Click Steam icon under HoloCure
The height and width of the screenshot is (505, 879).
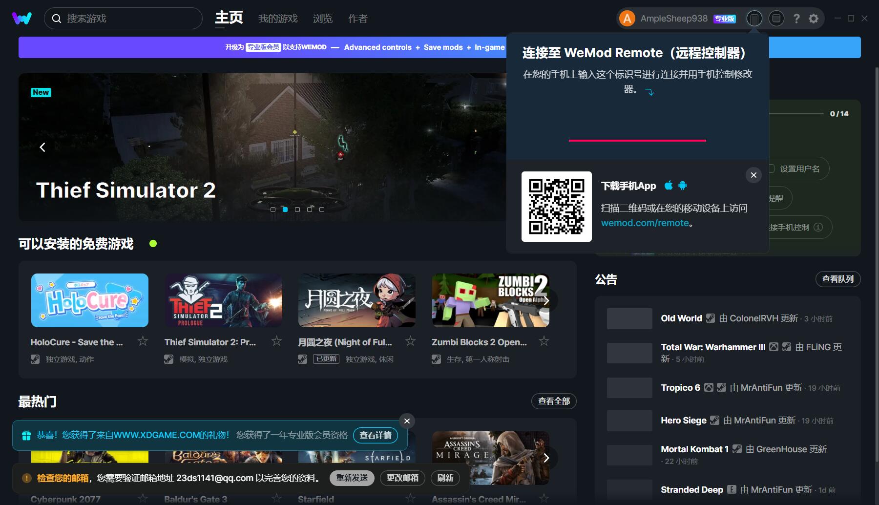(x=35, y=359)
